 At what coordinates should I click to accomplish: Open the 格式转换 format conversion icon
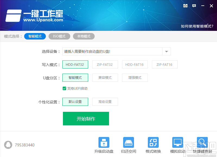click(x=153, y=142)
